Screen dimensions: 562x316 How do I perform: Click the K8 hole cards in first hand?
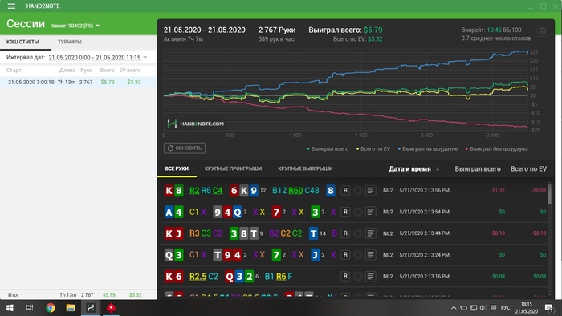coord(174,190)
